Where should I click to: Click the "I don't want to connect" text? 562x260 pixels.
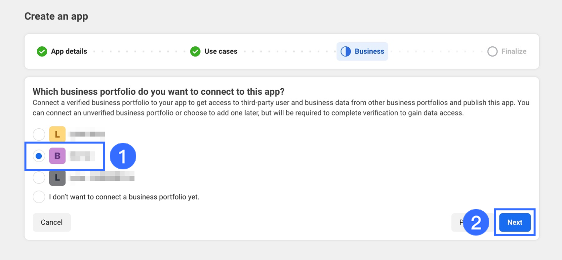coord(124,197)
